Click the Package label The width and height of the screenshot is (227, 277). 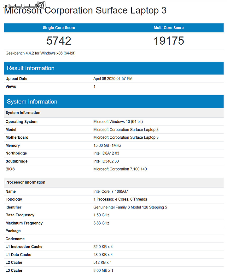[13, 231]
